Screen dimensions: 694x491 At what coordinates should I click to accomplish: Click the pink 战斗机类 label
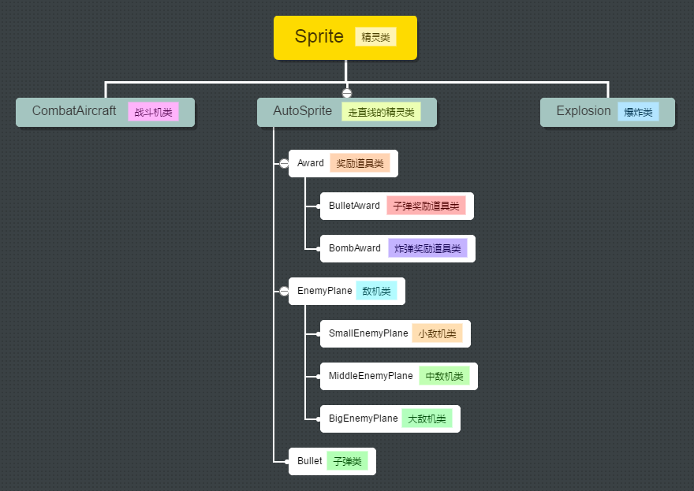(153, 113)
